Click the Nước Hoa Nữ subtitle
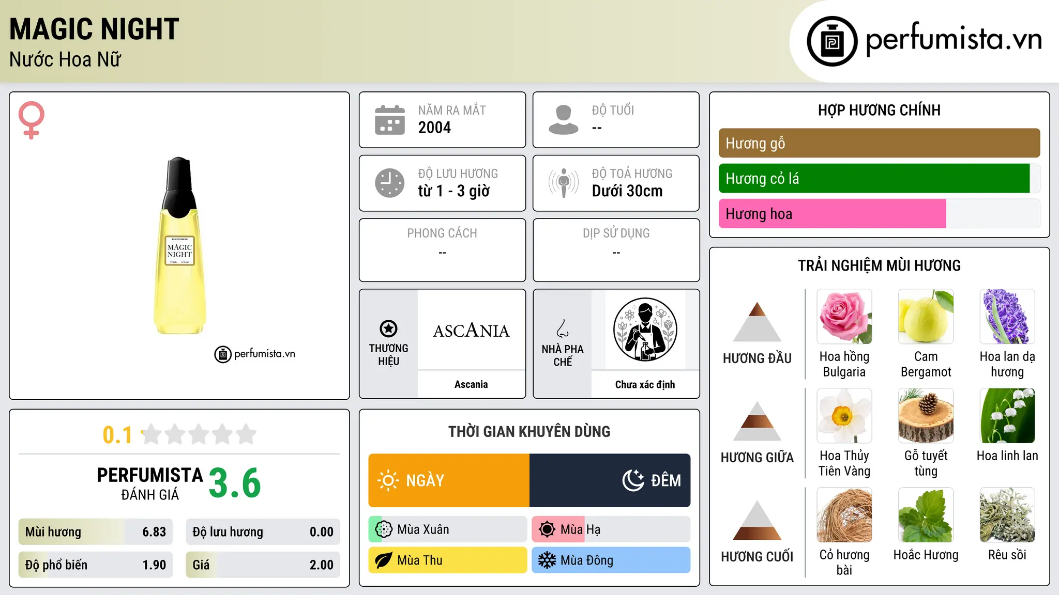The height and width of the screenshot is (595, 1059). [x=65, y=59]
